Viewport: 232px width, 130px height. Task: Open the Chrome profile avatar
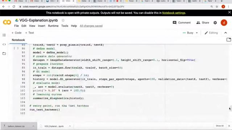[x=223, y=6]
